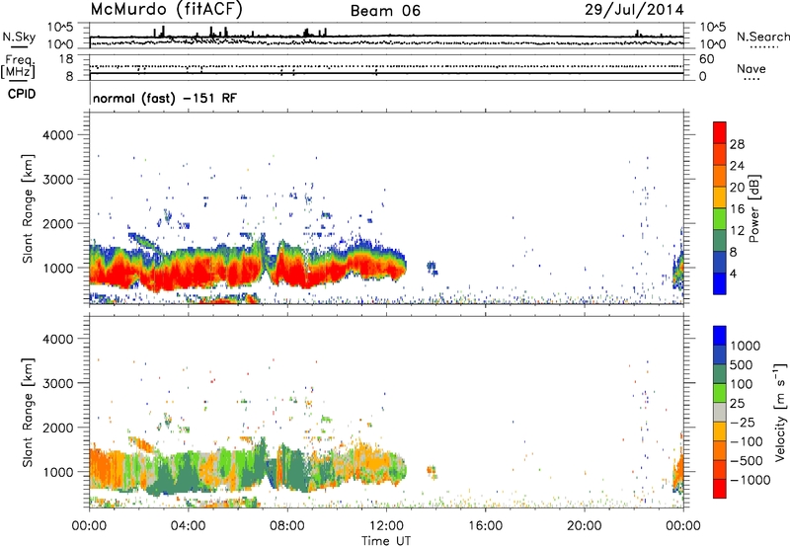Click the red top segment of Power colorbar
Viewport: 790px width, 547px height.
point(720,132)
